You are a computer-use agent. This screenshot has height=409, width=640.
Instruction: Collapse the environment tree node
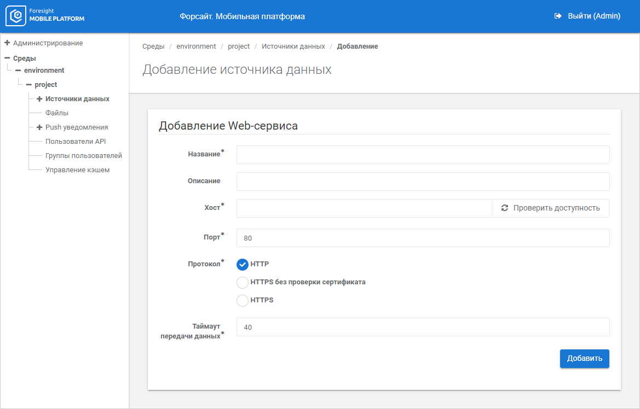(x=18, y=71)
